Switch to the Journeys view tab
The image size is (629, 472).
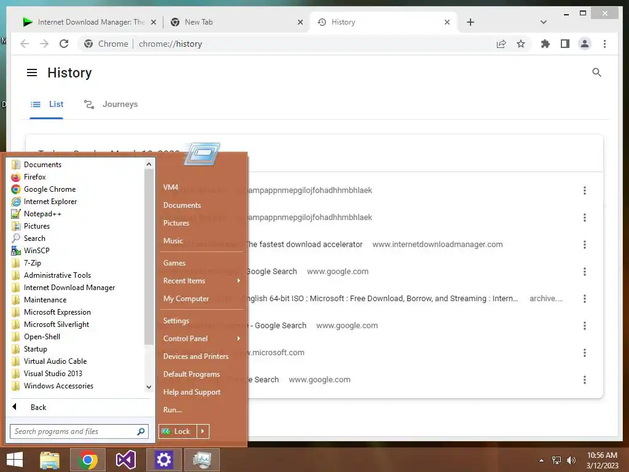(111, 104)
